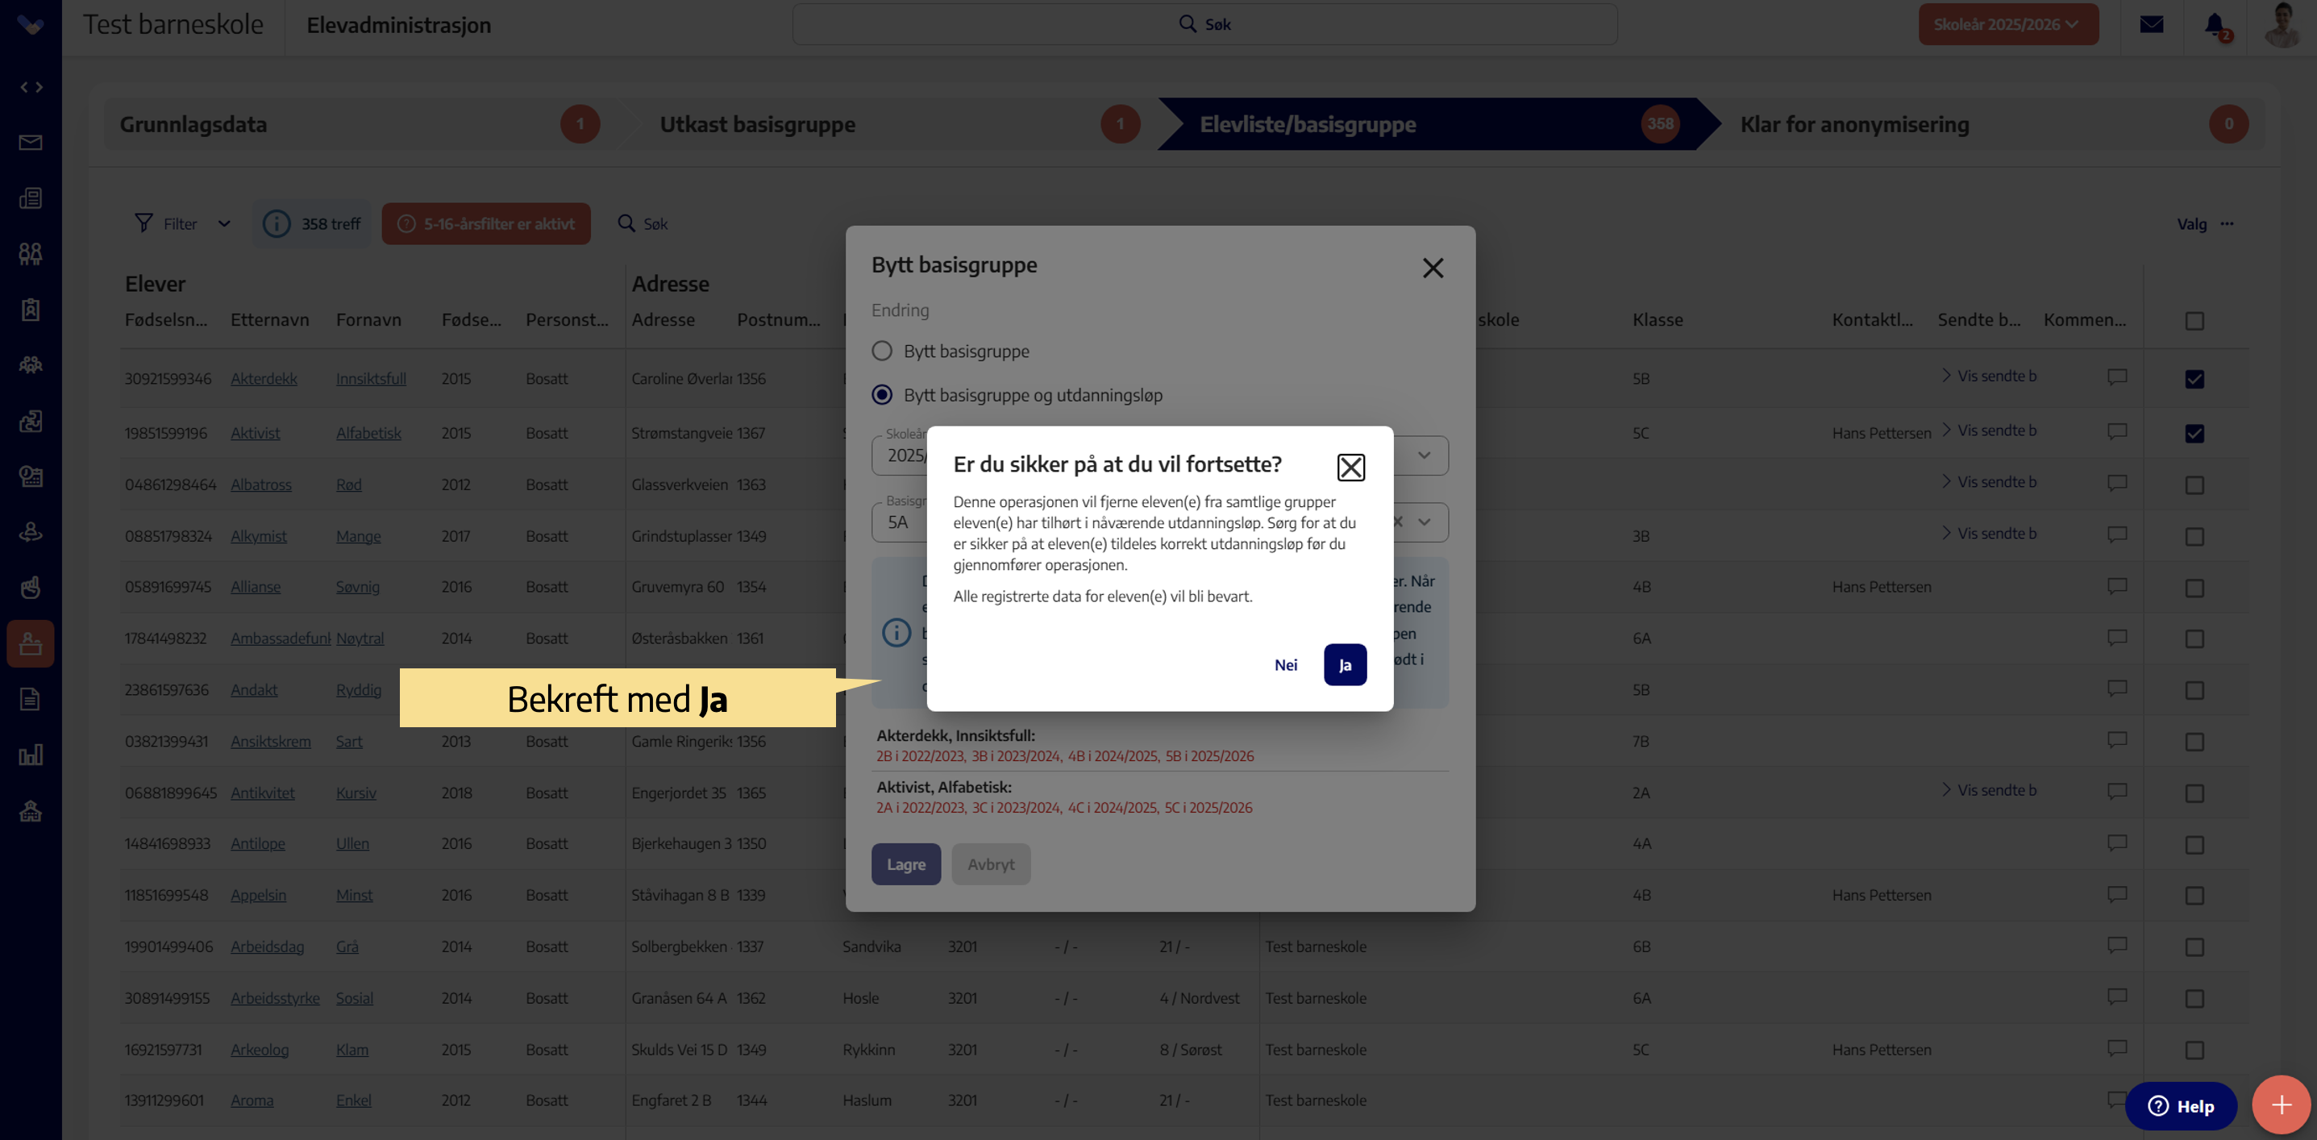Close the confirmation dialog with the X icon
2317x1140 pixels.
1351,467
